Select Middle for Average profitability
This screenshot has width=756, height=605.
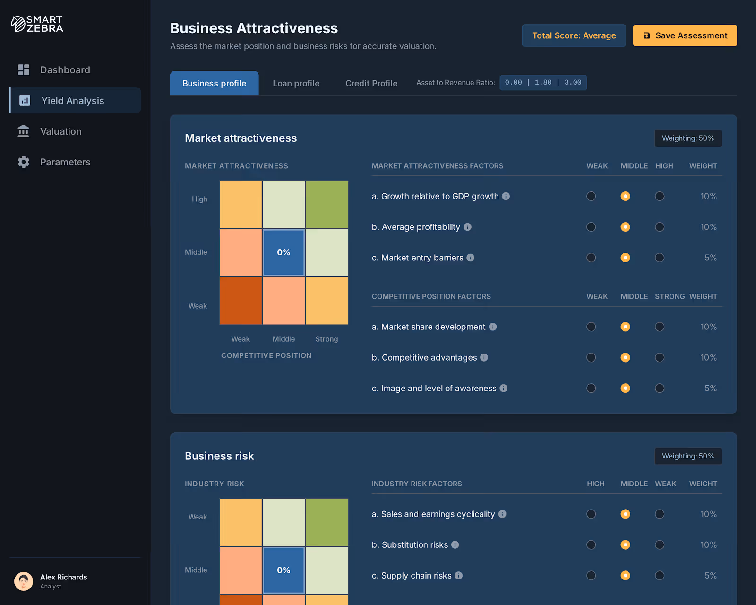[626, 227]
